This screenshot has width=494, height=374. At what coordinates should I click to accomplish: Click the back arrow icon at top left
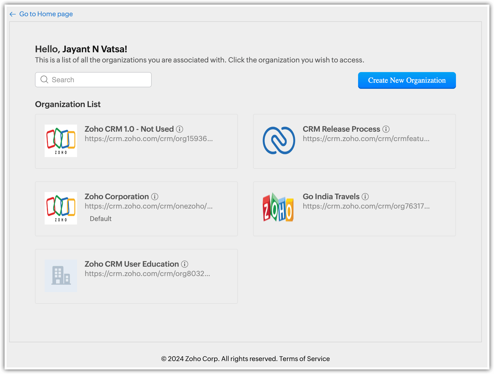(x=13, y=14)
